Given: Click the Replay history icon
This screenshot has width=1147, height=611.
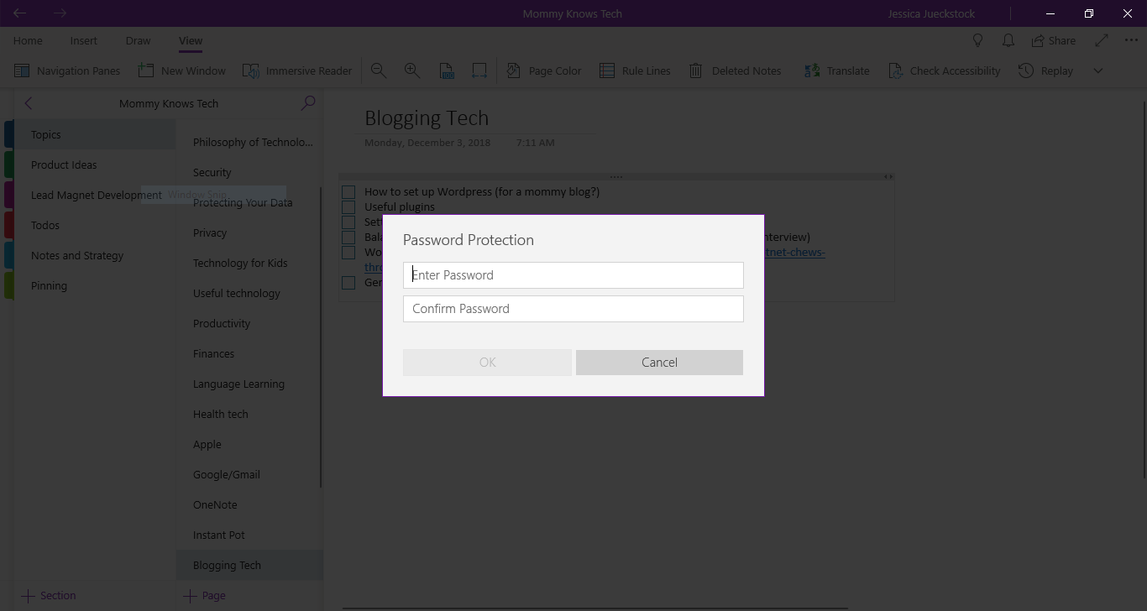Looking at the screenshot, I should (x=1045, y=70).
